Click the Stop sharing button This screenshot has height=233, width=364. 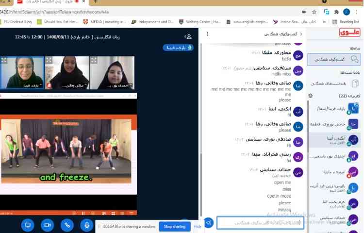point(174,227)
